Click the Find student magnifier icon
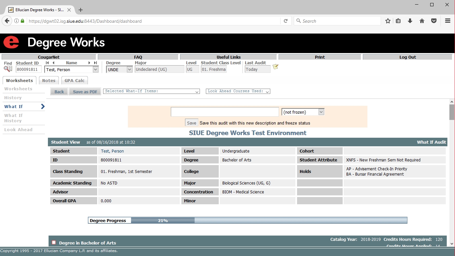The width and height of the screenshot is (455, 256). pyautogui.click(x=8, y=69)
